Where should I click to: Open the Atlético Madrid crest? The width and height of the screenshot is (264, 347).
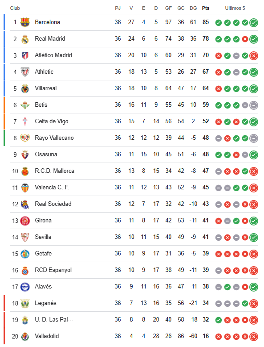click(x=25, y=55)
